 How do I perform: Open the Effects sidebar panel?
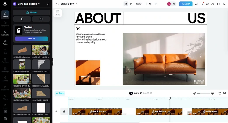5,79
